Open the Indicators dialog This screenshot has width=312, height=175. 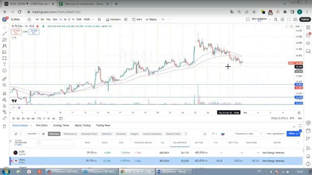pos(114,19)
